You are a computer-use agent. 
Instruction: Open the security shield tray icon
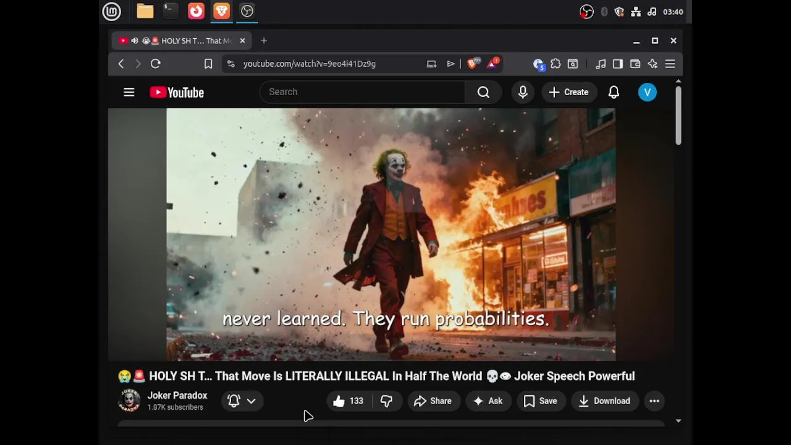point(619,12)
